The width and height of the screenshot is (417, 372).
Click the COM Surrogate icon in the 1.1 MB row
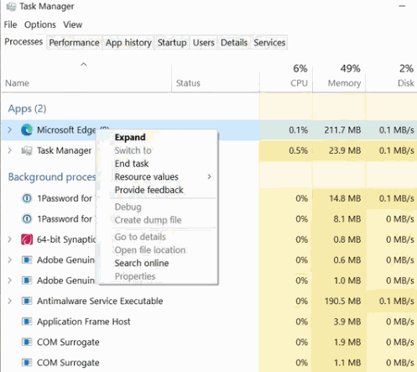(27, 363)
